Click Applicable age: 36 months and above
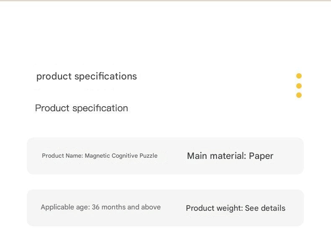This screenshot has height=248, width=331. pyautogui.click(x=101, y=207)
